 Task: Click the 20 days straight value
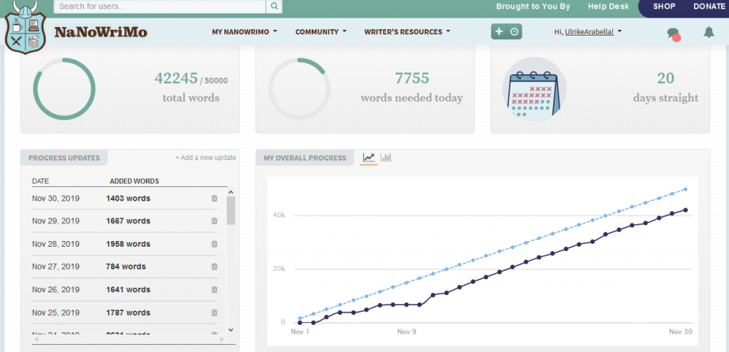tap(666, 78)
